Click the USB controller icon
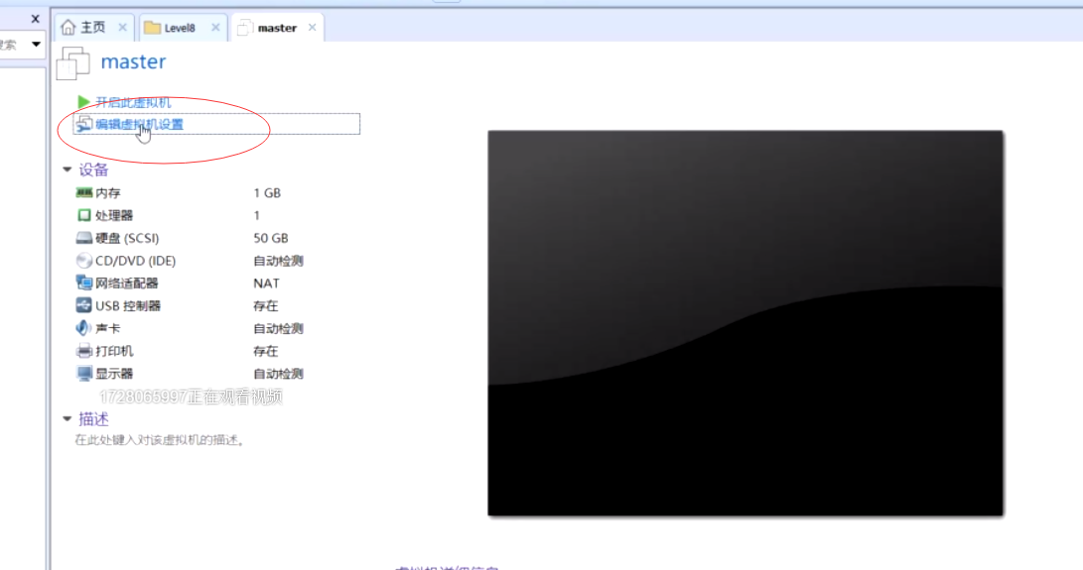Image resolution: width=1083 pixels, height=570 pixels. (x=84, y=305)
